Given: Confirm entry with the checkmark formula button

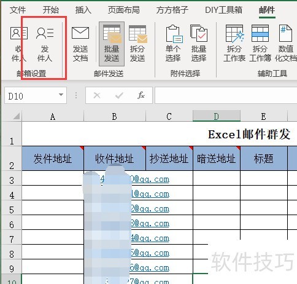Looking at the screenshot, I should click(x=119, y=95).
